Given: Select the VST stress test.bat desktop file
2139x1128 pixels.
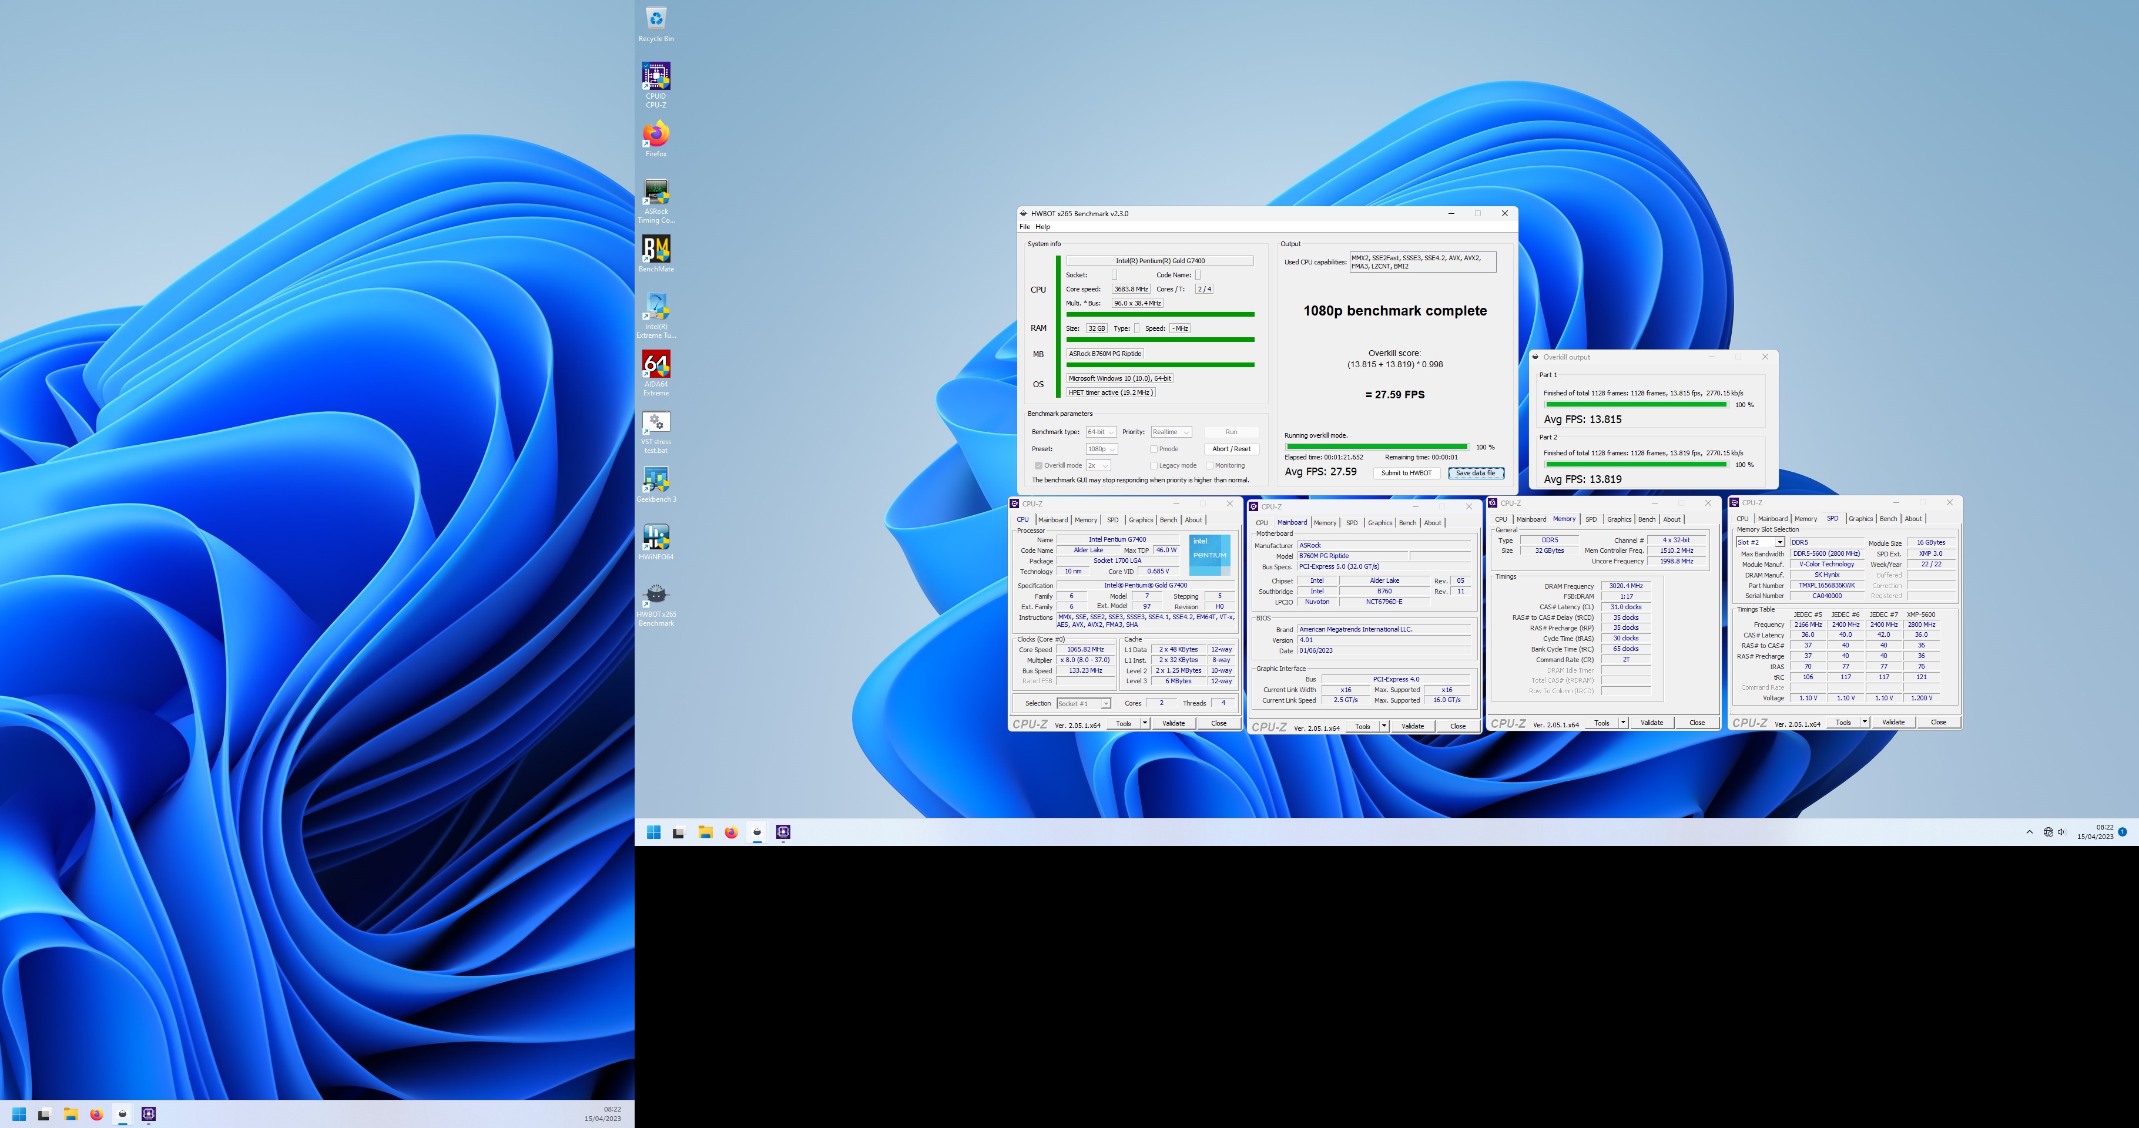Looking at the screenshot, I should pyautogui.click(x=656, y=432).
